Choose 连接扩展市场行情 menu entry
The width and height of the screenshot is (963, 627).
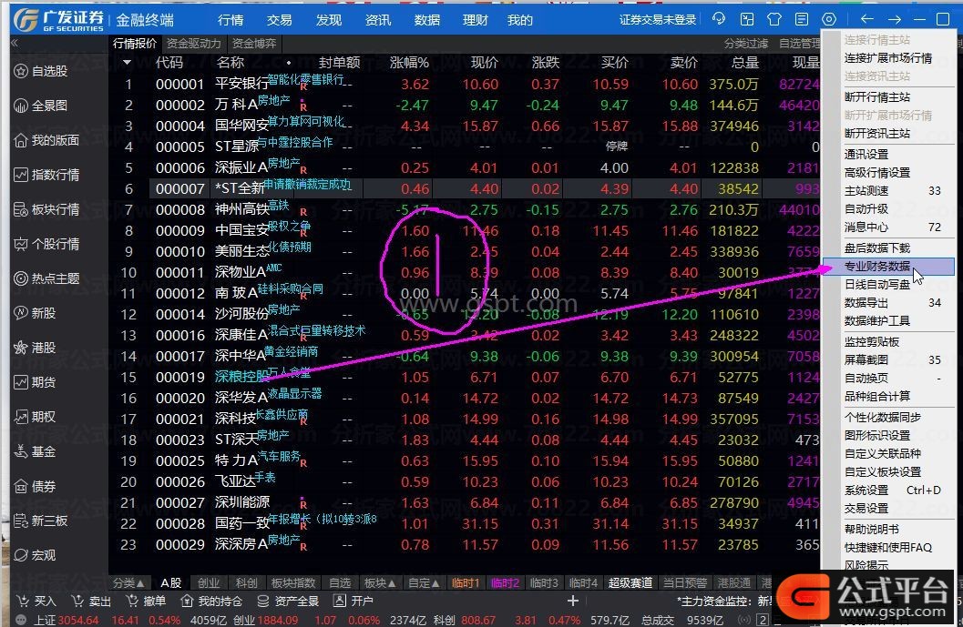tap(887, 58)
